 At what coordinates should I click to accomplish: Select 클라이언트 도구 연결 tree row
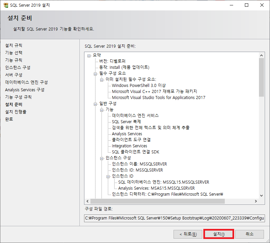131,140
